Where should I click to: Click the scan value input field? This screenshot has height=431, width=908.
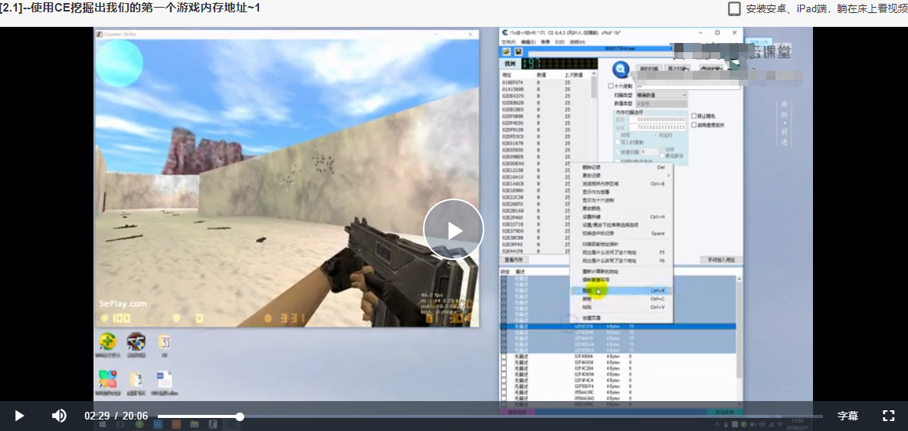pos(689,86)
